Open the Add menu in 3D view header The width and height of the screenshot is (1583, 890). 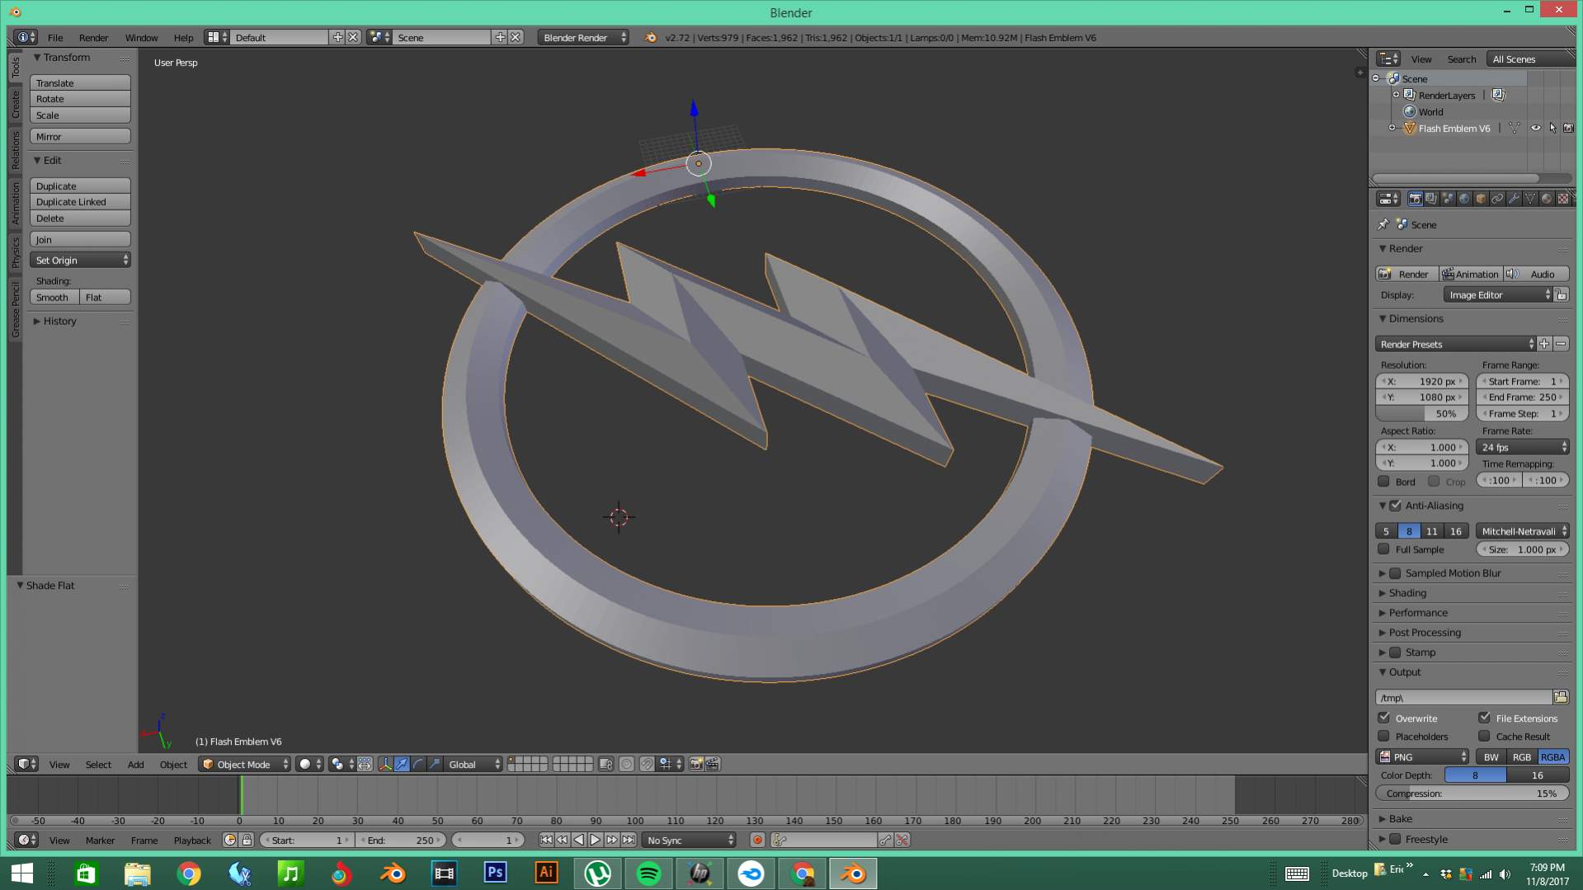pyautogui.click(x=135, y=765)
